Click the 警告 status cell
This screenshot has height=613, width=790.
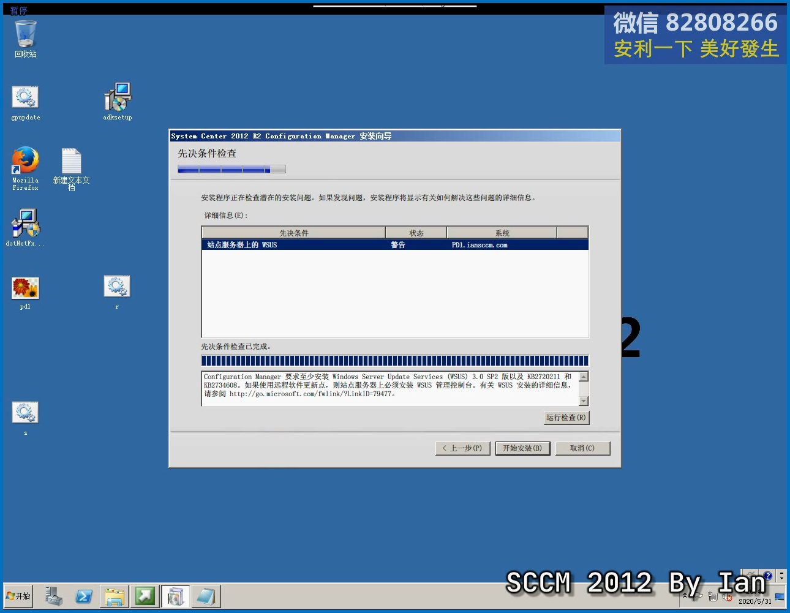point(398,245)
